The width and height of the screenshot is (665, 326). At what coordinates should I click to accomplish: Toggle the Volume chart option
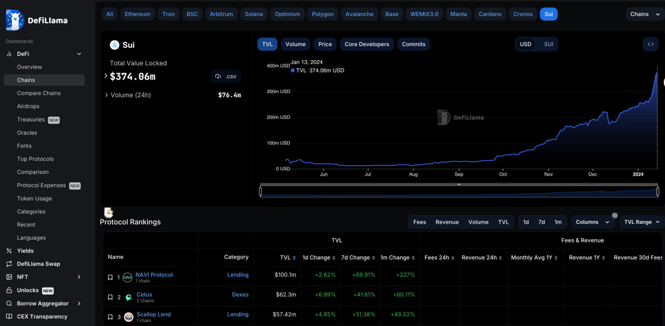coord(295,44)
